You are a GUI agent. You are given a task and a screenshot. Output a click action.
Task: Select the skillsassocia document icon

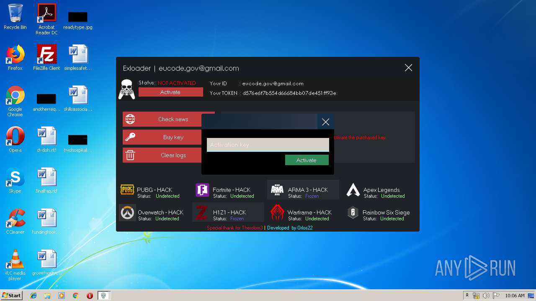click(x=78, y=99)
